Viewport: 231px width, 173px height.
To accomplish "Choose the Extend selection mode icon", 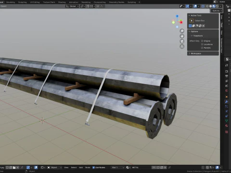I will coord(193,26).
